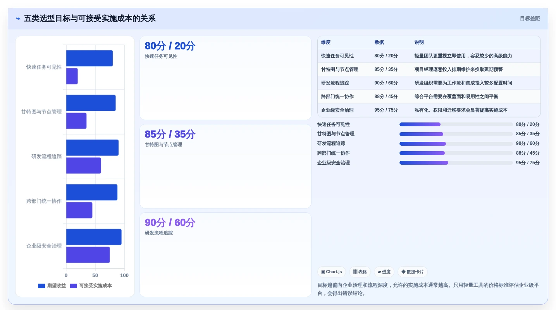Click the 数据卡片 tag chip
Screen dimensions: 556x310
click(412, 272)
